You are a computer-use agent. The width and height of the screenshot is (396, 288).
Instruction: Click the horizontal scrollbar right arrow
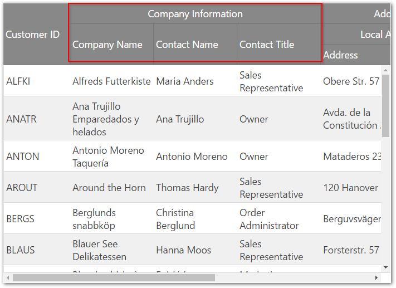pos(377,277)
